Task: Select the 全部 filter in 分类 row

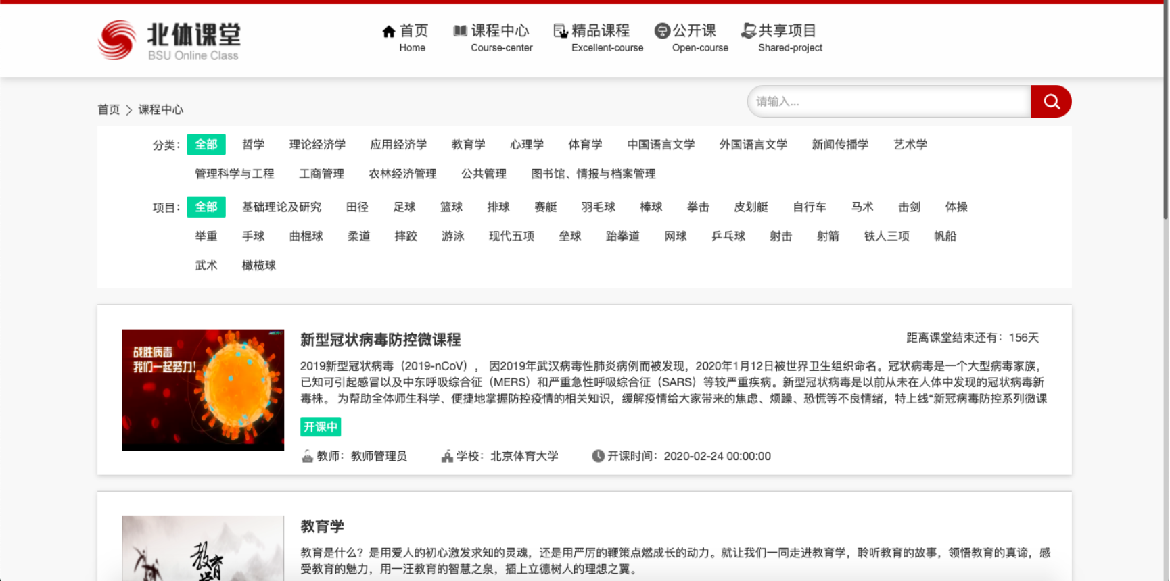Action: point(206,145)
